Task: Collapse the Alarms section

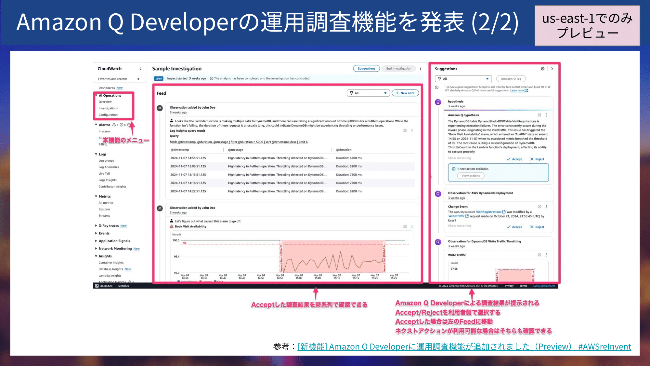Action: click(x=96, y=125)
